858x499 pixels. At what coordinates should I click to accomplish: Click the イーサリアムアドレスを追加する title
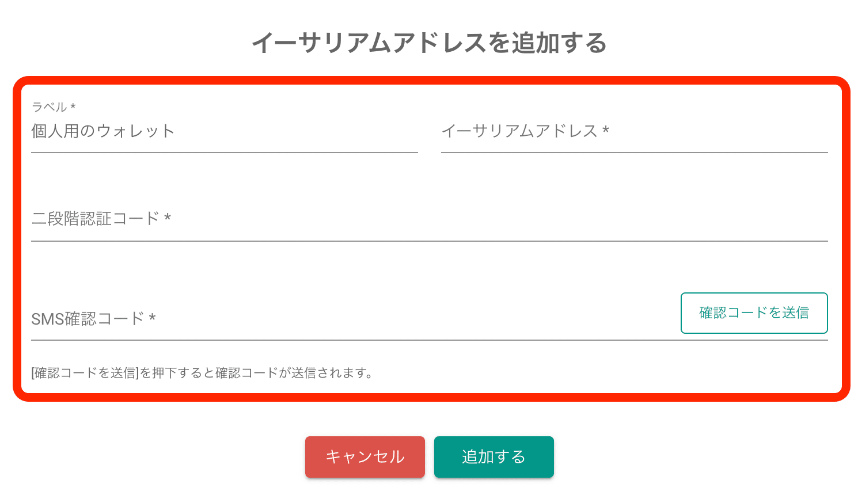click(x=429, y=42)
